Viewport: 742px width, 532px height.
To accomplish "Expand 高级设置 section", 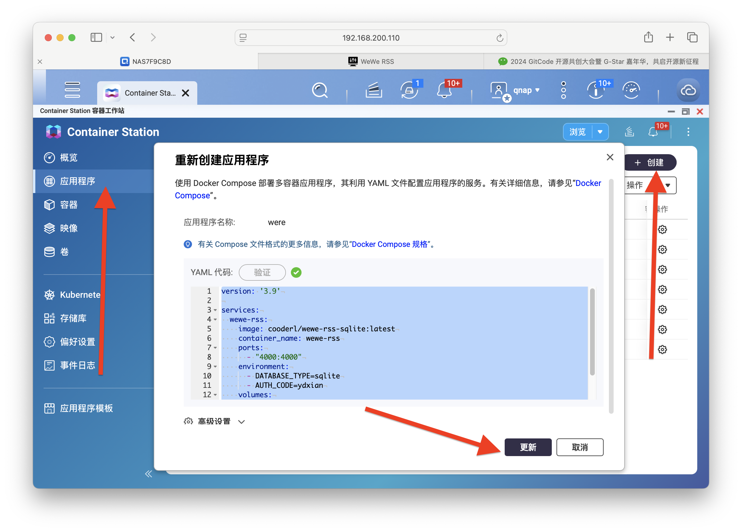I will (x=214, y=421).
